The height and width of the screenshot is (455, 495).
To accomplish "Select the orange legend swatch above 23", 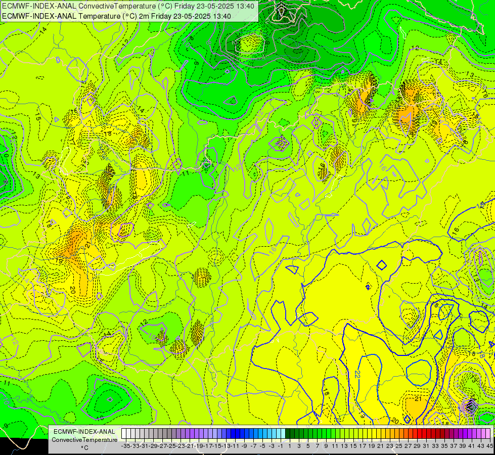I will point(387,433).
